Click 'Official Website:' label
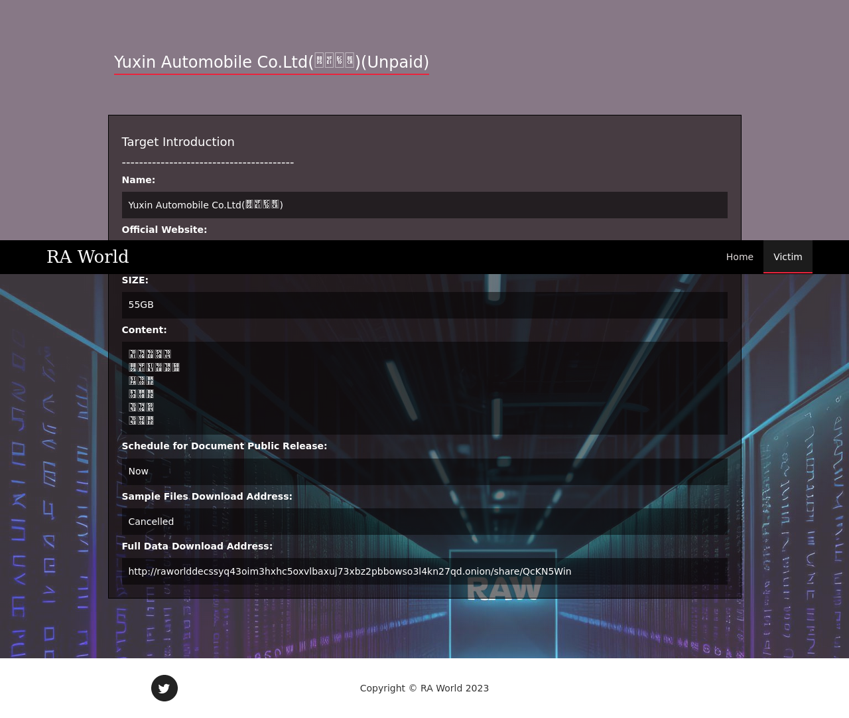 click(164, 230)
